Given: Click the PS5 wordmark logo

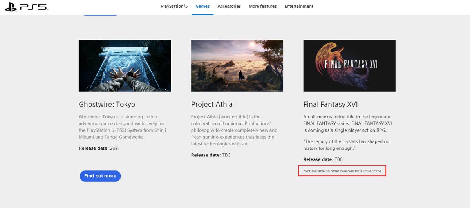Looking at the screenshot, I should (33, 7).
